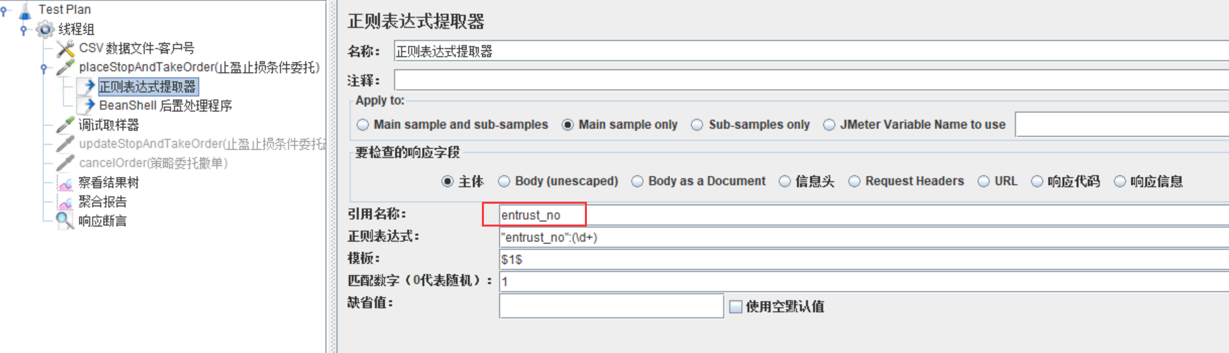Select the CSV 数据文件-客户号 tools icon
Image resolution: width=1229 pixels, height=353 pixels.
pos(65,48)
